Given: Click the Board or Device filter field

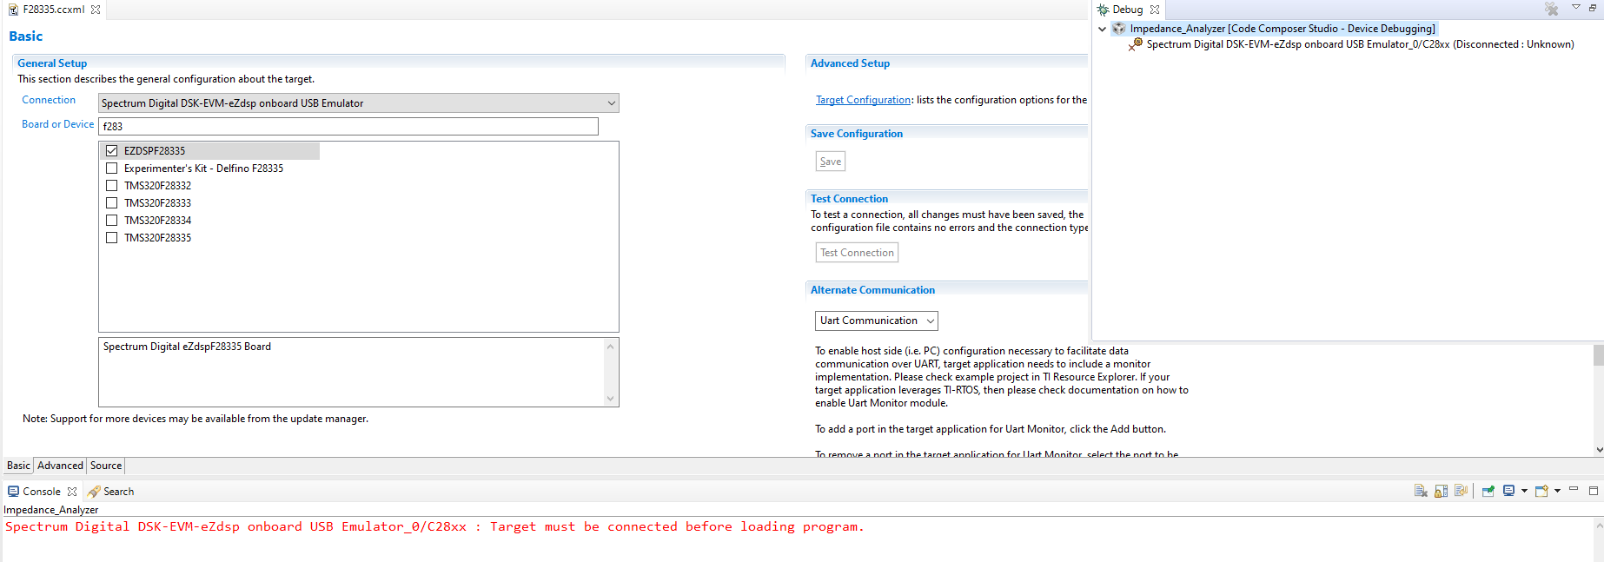Looking at the screenshot, I should coord(348,126).
